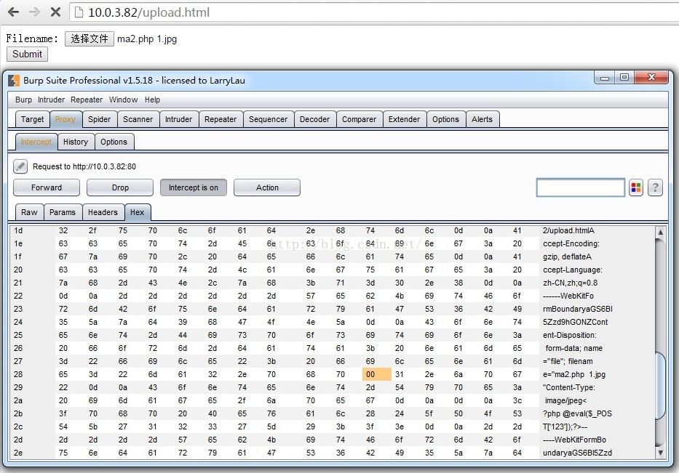Click the 'form-data; name' ASCII cell
The height and width of the screenshot is (473, 679).
(573, 349)
